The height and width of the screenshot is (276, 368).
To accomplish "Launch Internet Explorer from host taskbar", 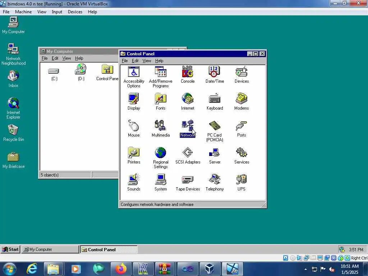I will (32, 269).
